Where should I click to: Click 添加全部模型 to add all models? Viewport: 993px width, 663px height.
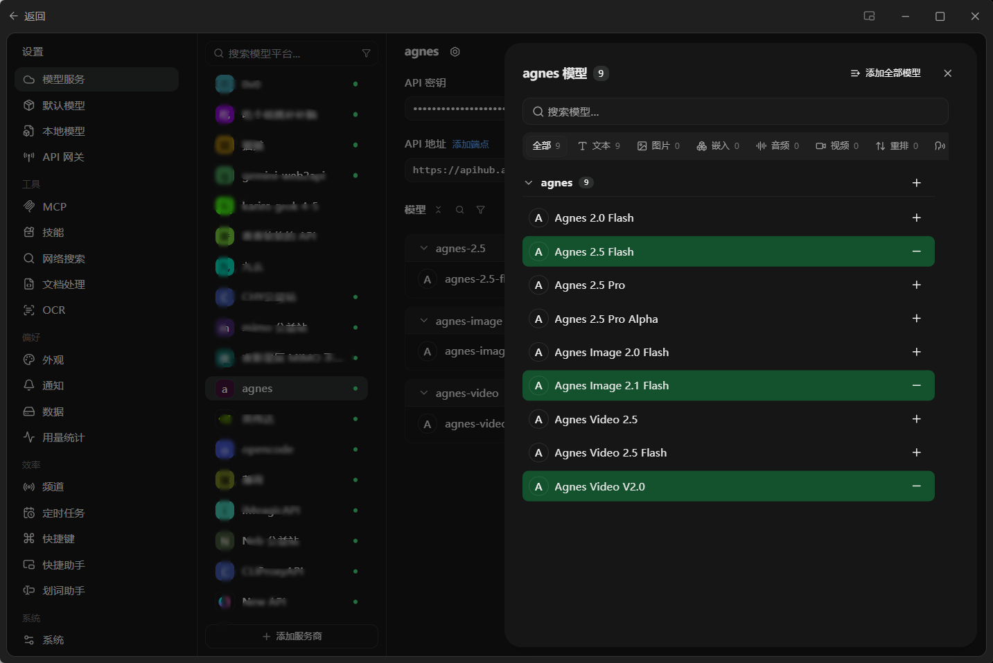coord(886,73)
